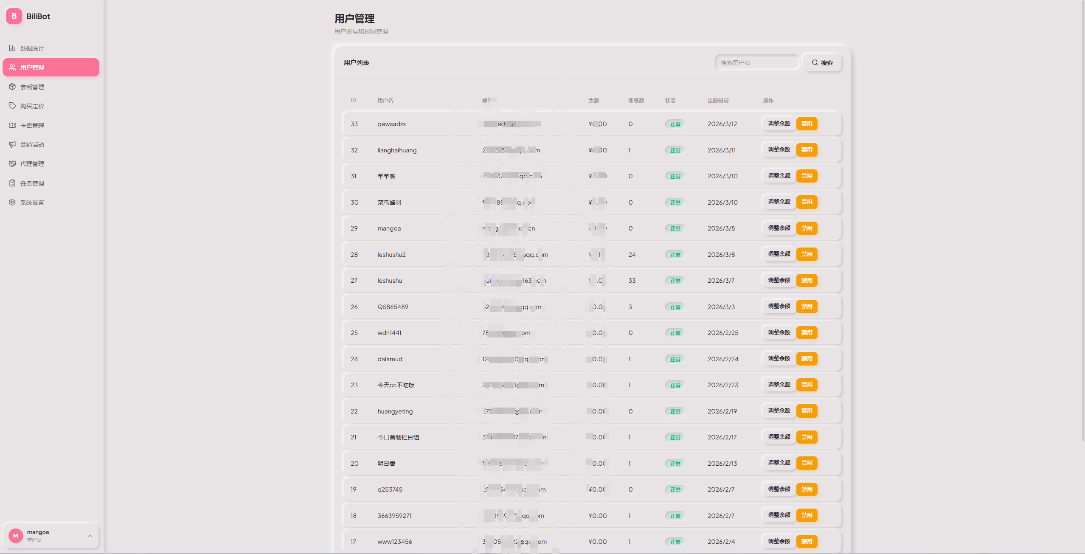Disable user www123456 with the 禁用 button
This screenshot has height=554, width=1085.
(x=807, y=541)
